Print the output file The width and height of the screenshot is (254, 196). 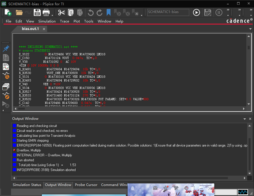tap(46, 13)
